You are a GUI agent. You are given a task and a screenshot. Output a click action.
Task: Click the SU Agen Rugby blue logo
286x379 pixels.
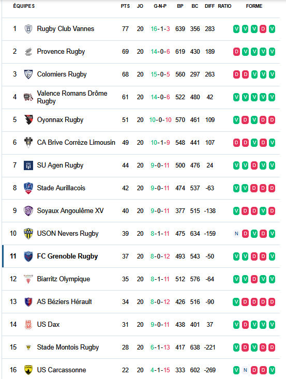coord(28,165)
